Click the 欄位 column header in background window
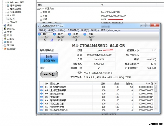The height and width of the screenshot is (126, 164). [x=69, y=5]
